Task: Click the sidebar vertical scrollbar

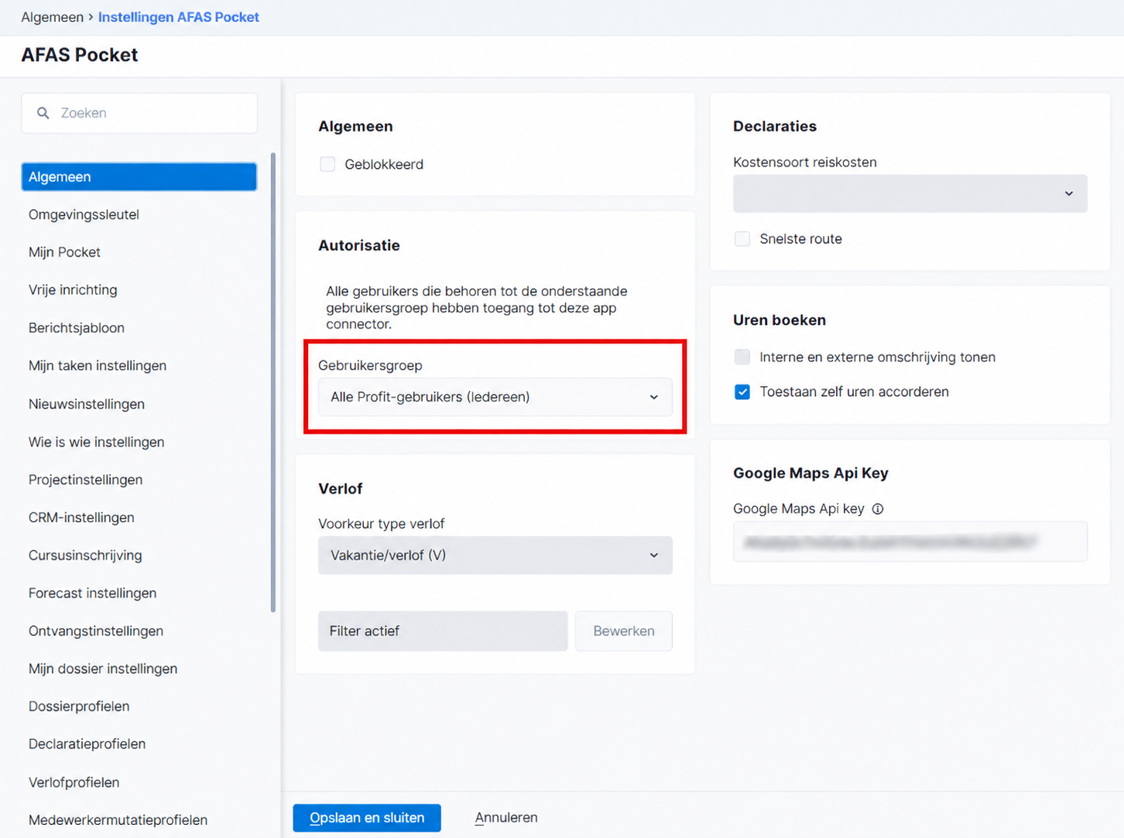Action: (273, 382)
